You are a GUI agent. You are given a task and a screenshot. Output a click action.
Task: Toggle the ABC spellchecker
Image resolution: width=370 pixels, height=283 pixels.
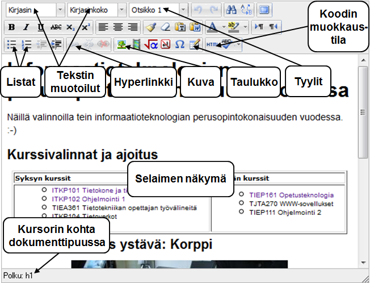click(228, 44)
